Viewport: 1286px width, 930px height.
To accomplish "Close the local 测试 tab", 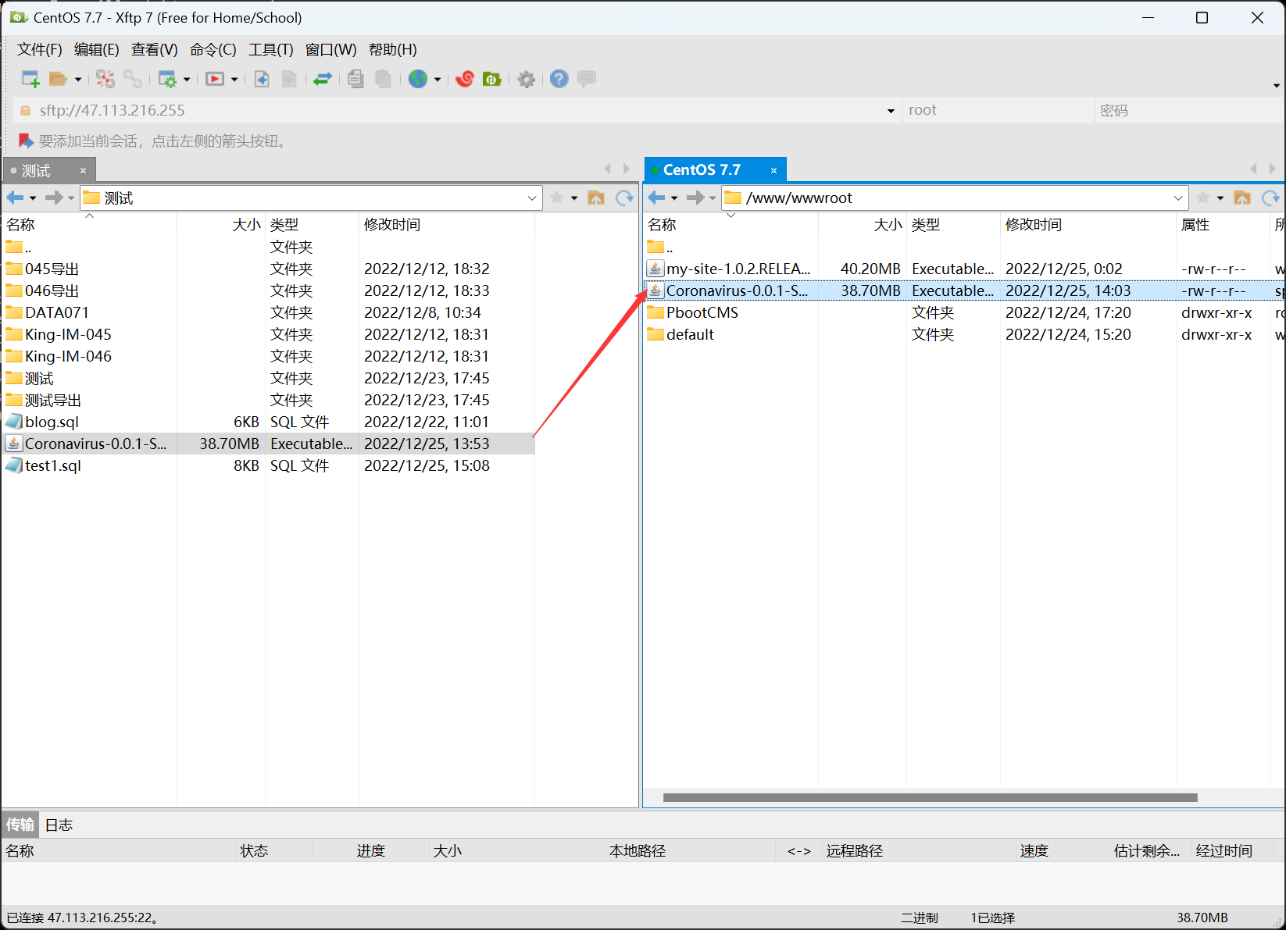I will (x=83, y=170).
